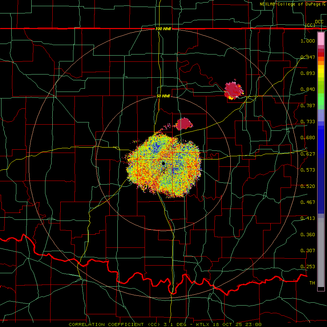Select the DCC label above the color scale
327x327 pixels.
pyautogui.click(x=319, y=22)
